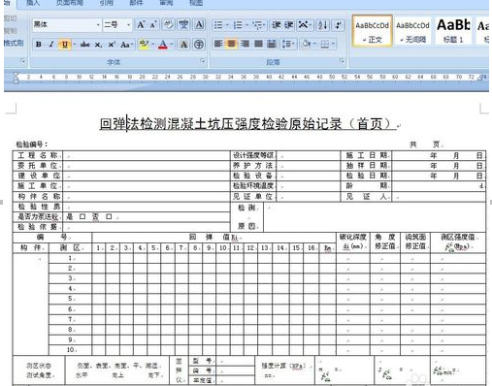
Task: Click the Enclose Characters icon
Action: click(199, 45)
